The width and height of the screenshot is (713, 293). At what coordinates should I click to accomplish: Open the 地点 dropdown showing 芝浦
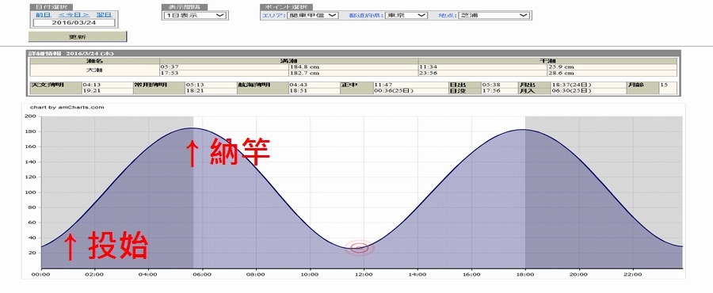click(x=494, y=16)
